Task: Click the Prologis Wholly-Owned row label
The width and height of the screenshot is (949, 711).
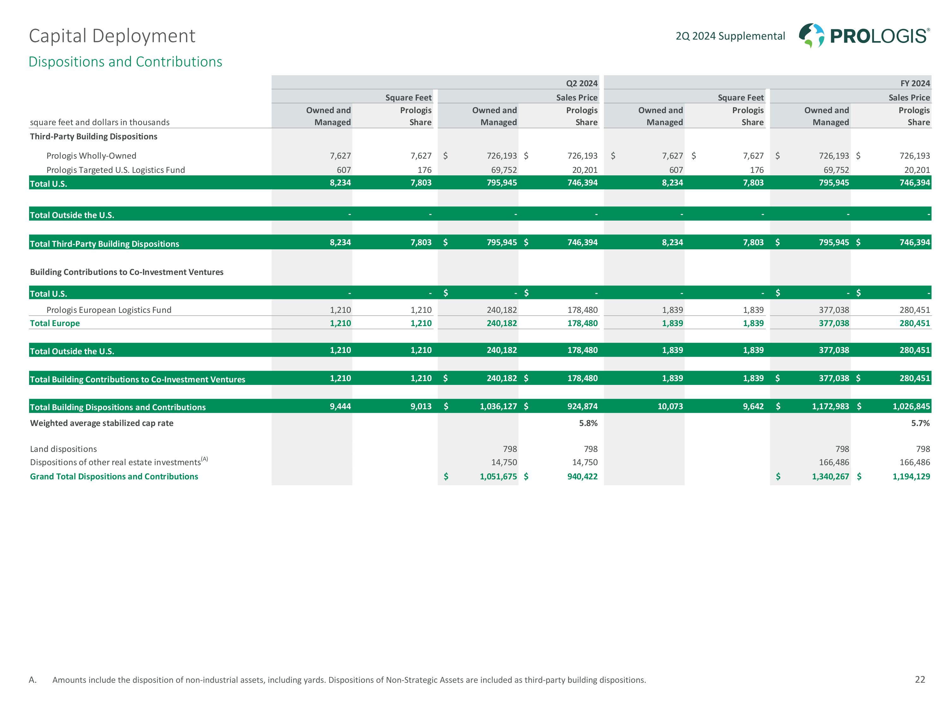Action: pos(91,156)
